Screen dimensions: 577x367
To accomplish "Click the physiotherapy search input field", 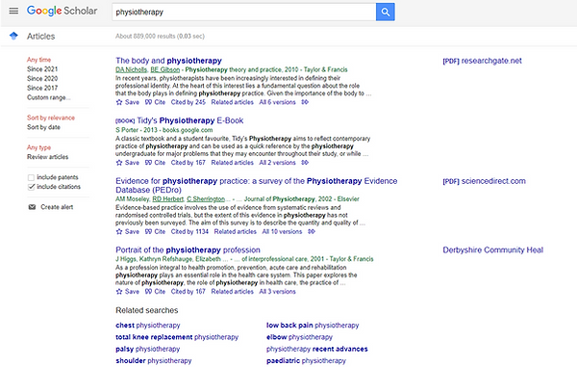I will coord(243,12).
